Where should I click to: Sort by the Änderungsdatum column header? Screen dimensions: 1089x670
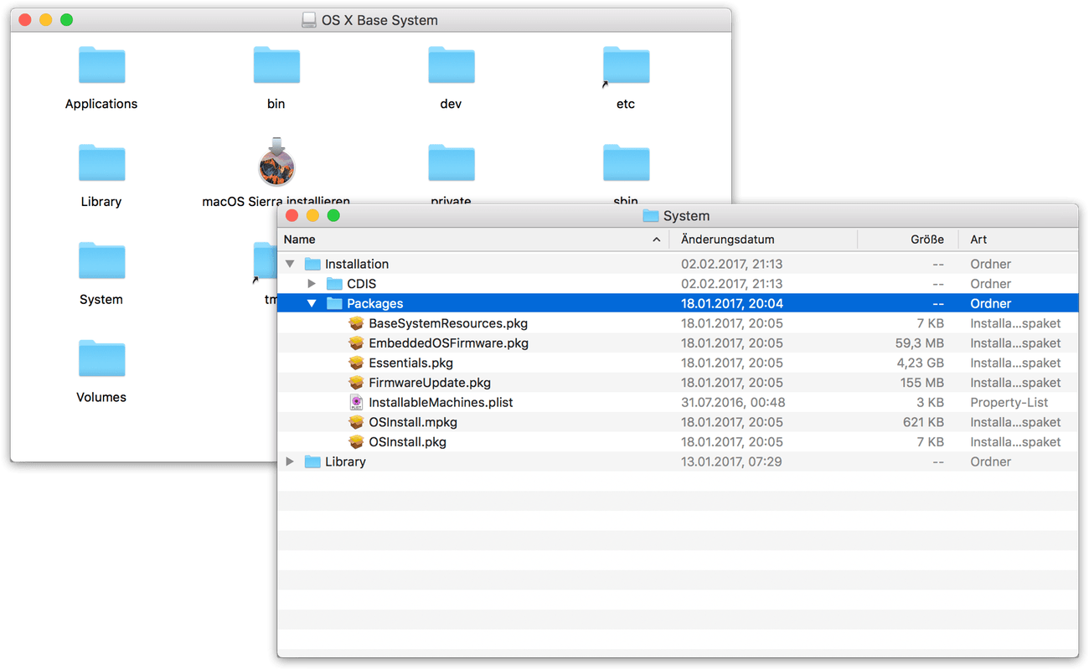pyautogui.click(x=763, y=240)
